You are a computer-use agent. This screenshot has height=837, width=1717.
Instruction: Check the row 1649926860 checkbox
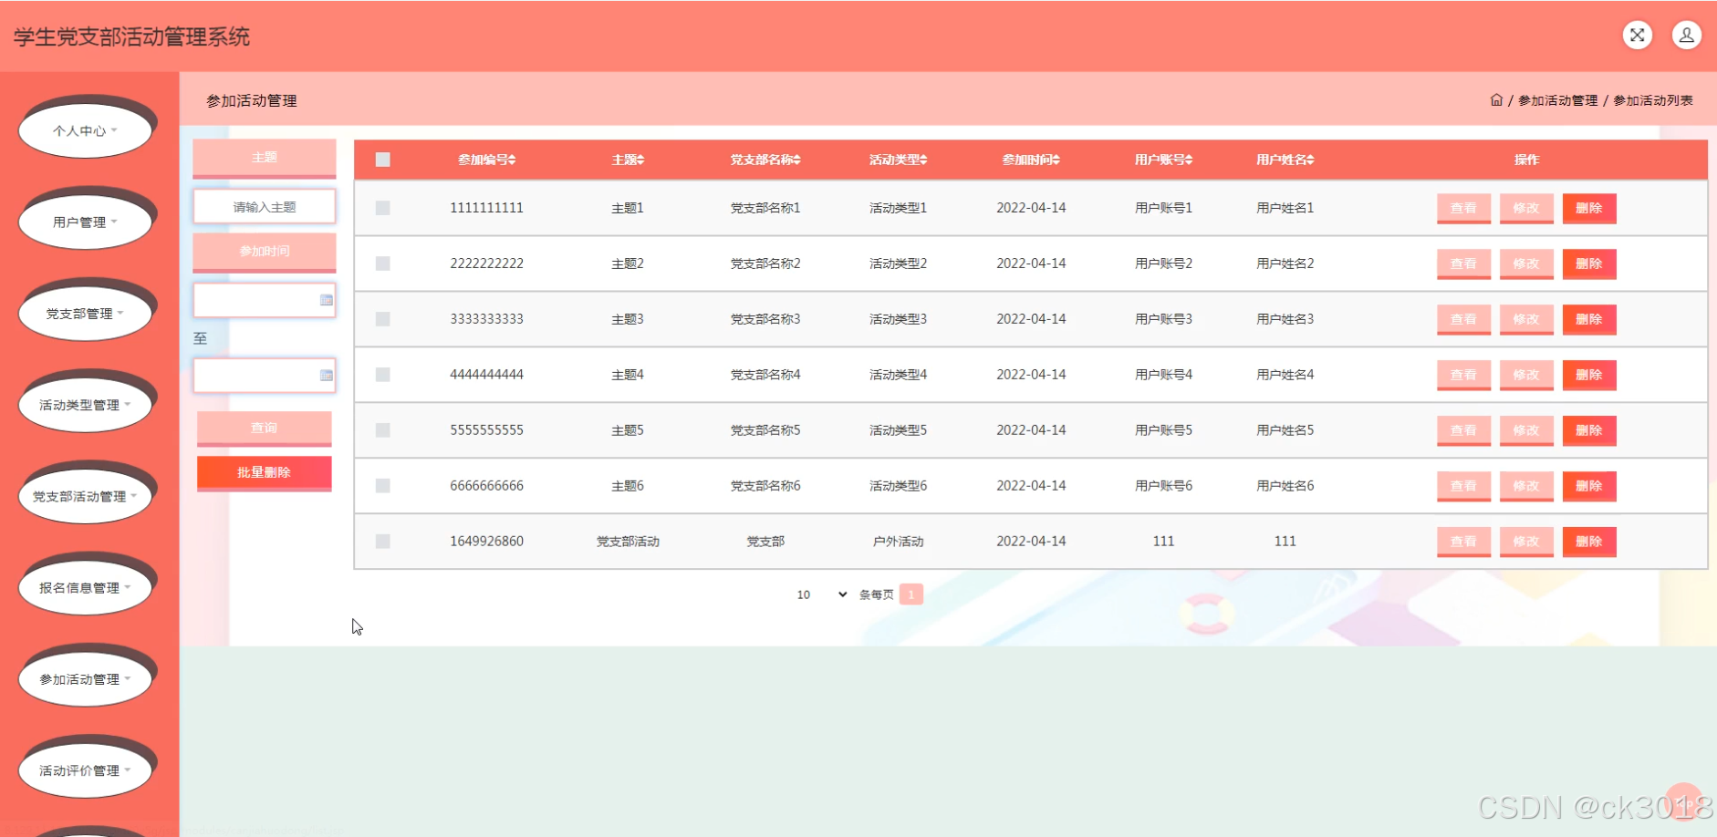(x=383, y=542)
